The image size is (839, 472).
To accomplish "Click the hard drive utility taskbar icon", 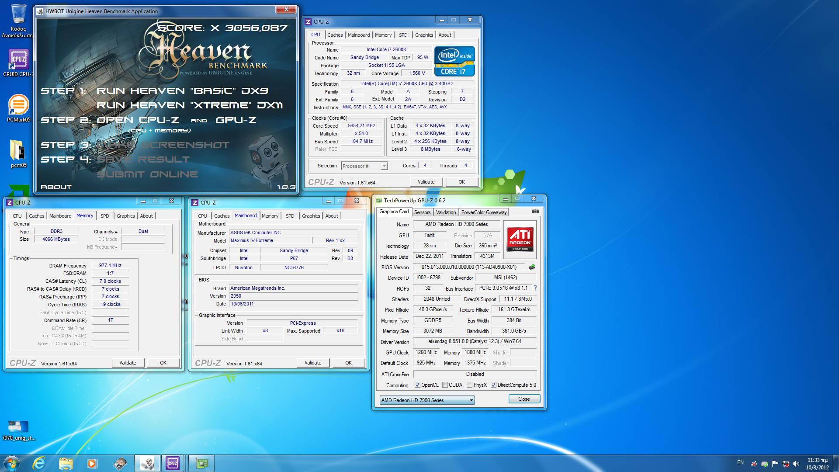I will [120, 463].
